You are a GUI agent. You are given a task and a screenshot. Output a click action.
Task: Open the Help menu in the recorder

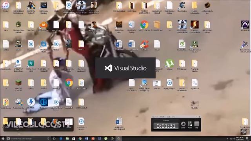174,117
